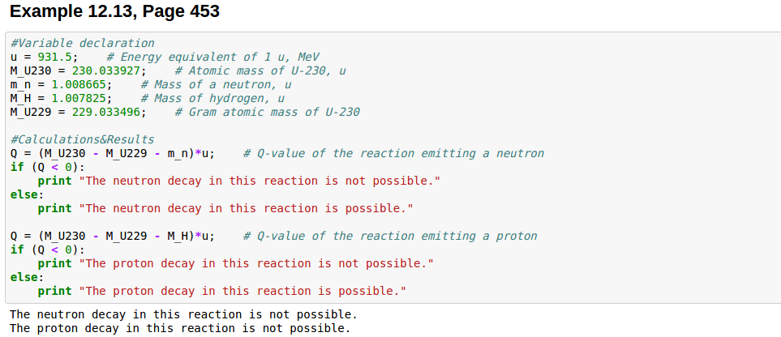Click the neutron mass value 1.008665

click(79, 84)
